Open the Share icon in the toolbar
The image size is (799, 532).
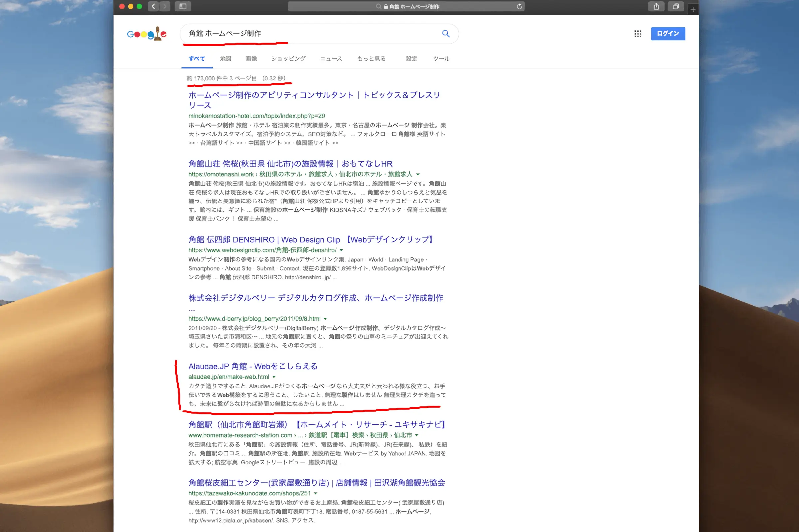click(656, 6)
